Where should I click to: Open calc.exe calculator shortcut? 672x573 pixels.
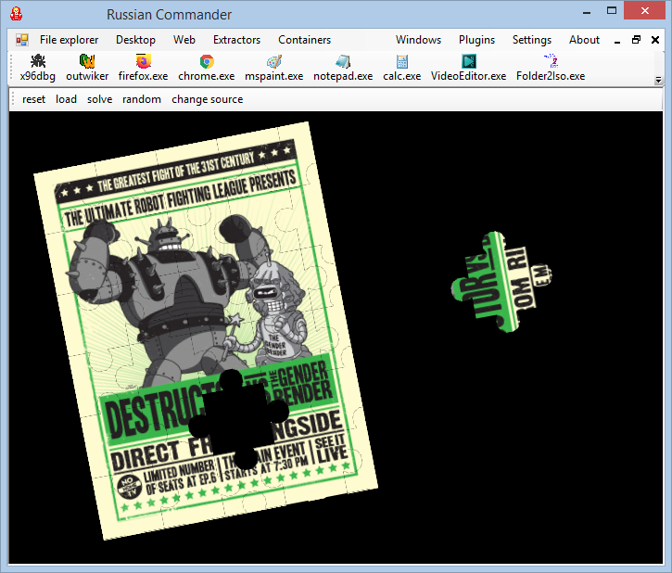coord(402,68)
